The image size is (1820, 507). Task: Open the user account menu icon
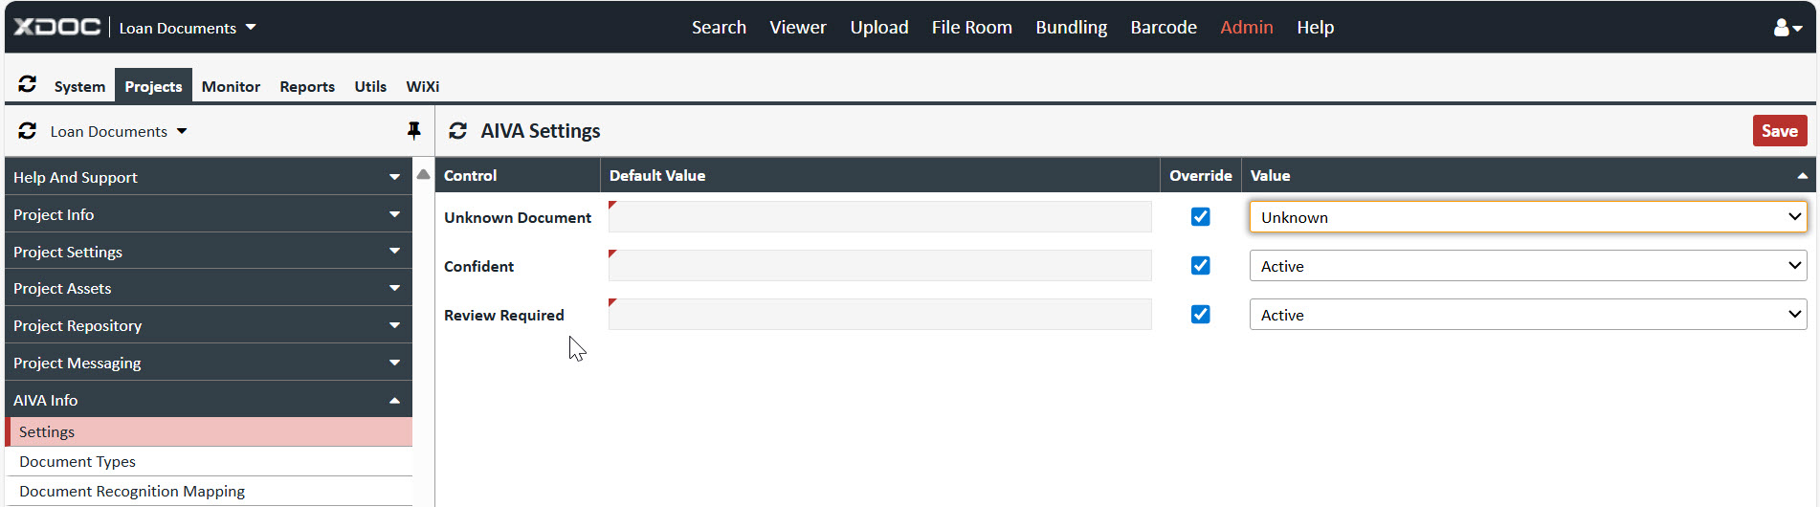coord(1787,28)
